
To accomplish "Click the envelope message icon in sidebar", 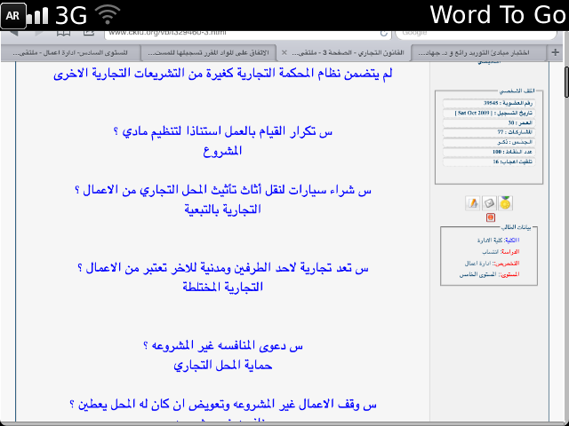I will click(489, 203).
